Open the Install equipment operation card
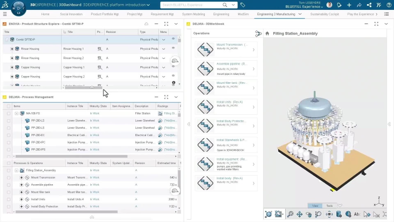This screenshot has width=394, height=222. pos(226,164)
